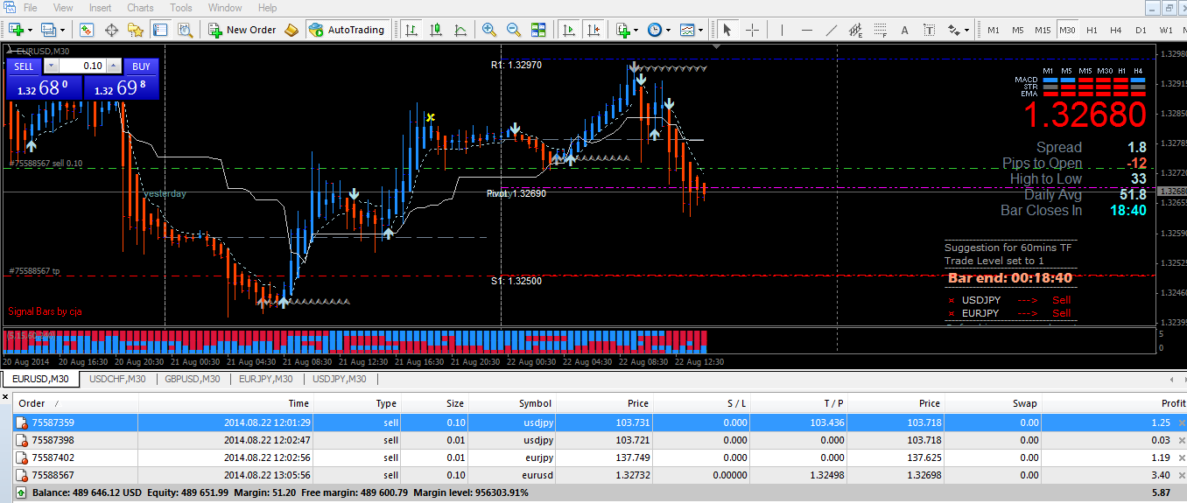Draw a vertical line
This screenshot has height=503, width=1187.
pos(783,30)
